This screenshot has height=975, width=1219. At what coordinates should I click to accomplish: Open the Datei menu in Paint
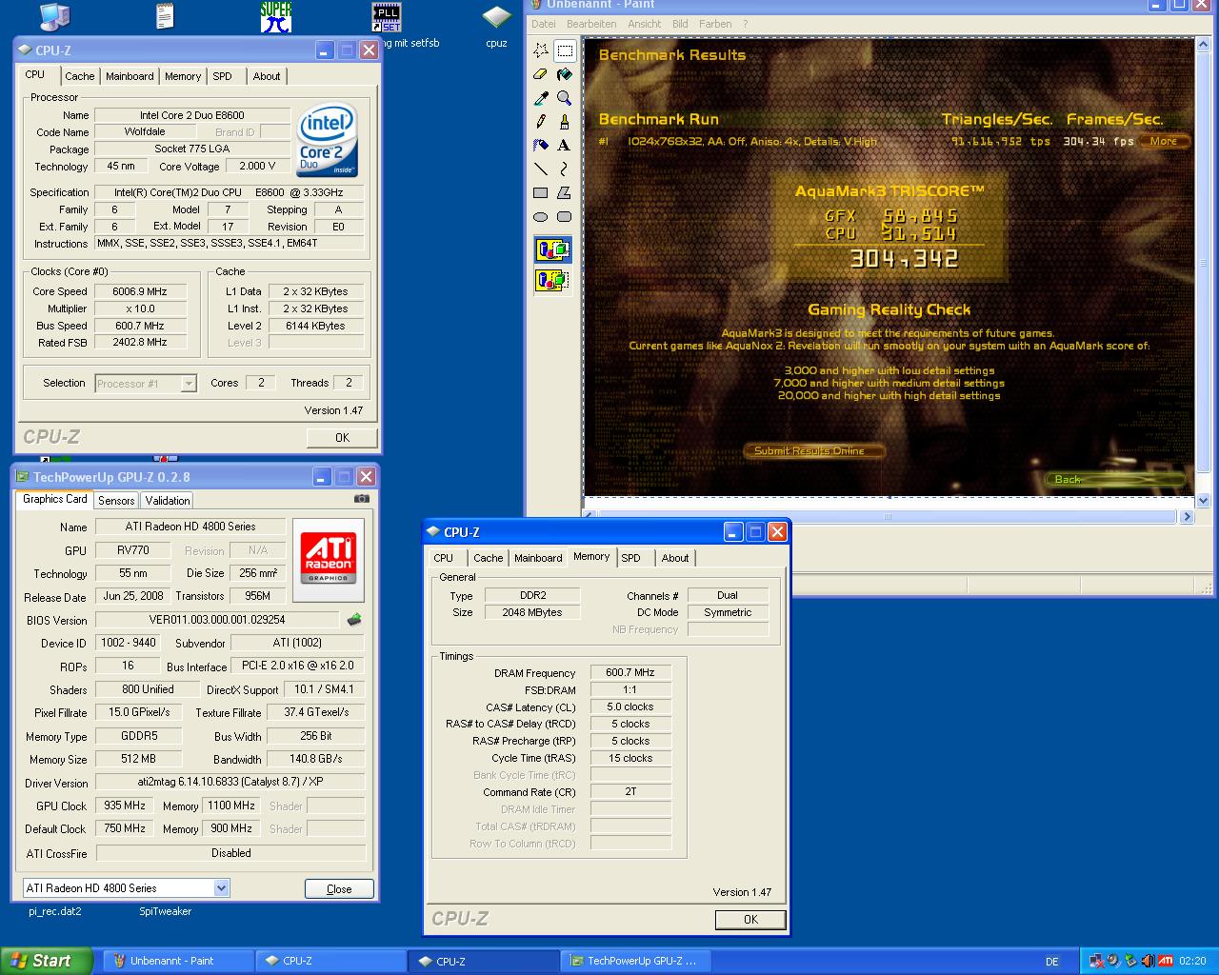pos(544,24)
